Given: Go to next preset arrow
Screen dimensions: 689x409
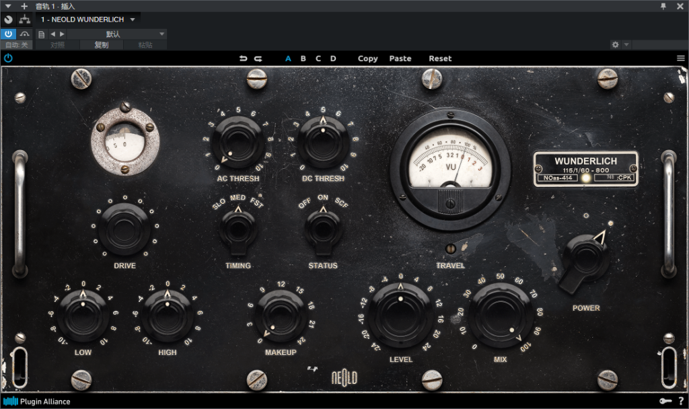Looking at the screenshot, I should (62, 34).
